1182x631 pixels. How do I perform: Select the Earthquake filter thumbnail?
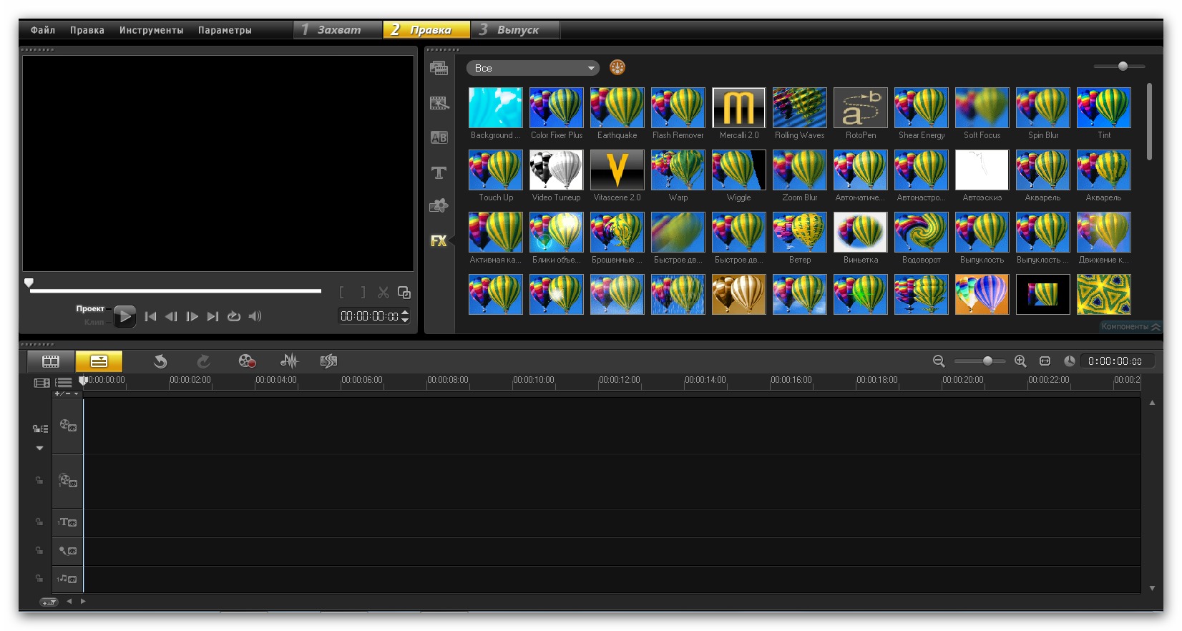click(617, 108)
